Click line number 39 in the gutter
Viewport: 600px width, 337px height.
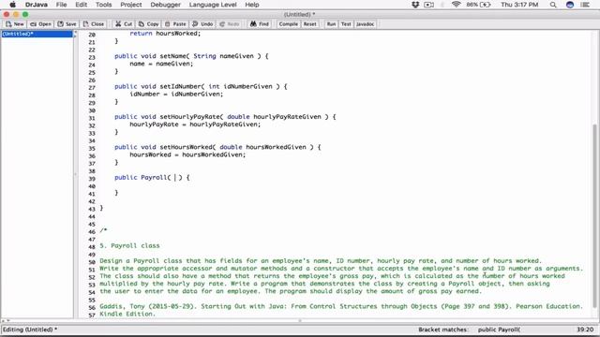pyautogui.click(x=92, y=179)
